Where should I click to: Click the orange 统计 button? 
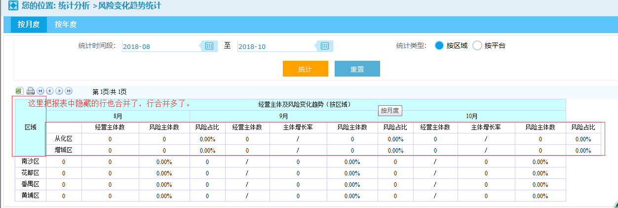pos(305,69)
